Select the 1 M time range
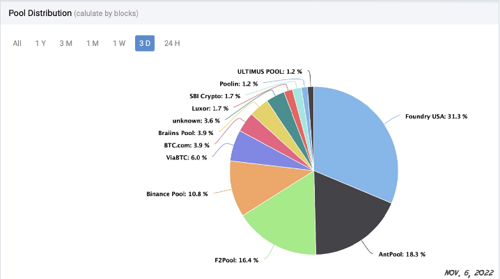Viewport: 500px width, 279px height. coord(93,43)
